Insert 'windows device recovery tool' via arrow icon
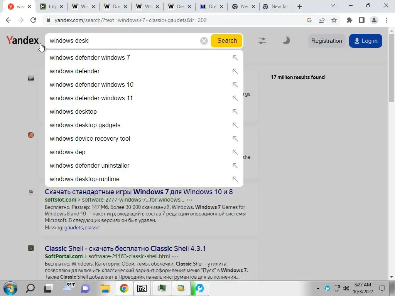Image resolution: width=395 pixels, height=296 pixels. click(235, 139)
